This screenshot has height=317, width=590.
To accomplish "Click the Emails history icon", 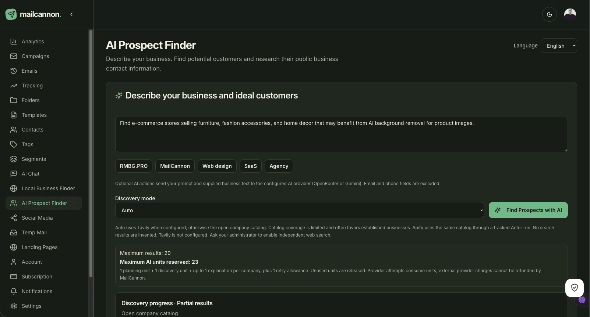I will point(14,71).
